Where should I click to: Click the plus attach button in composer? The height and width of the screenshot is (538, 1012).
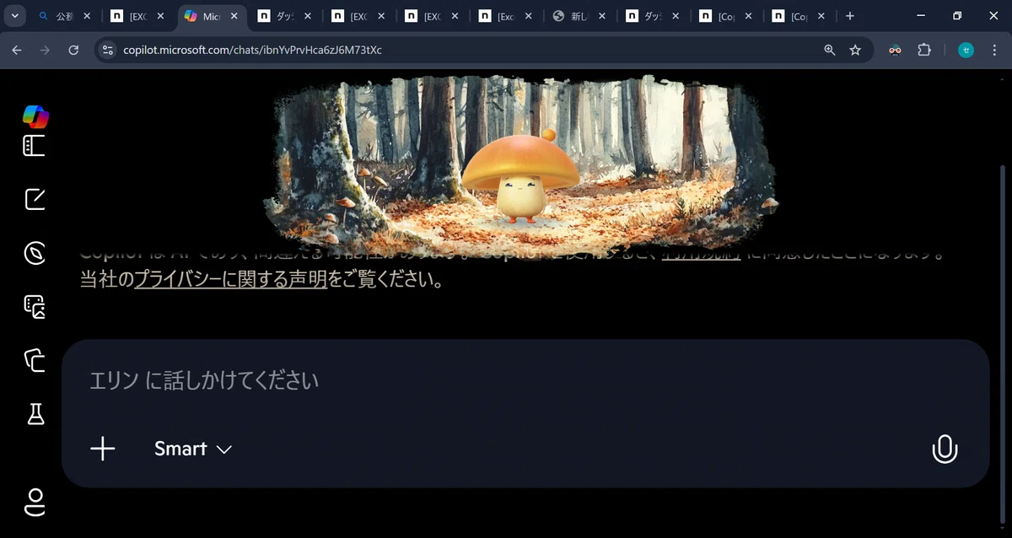coord(103,449)
